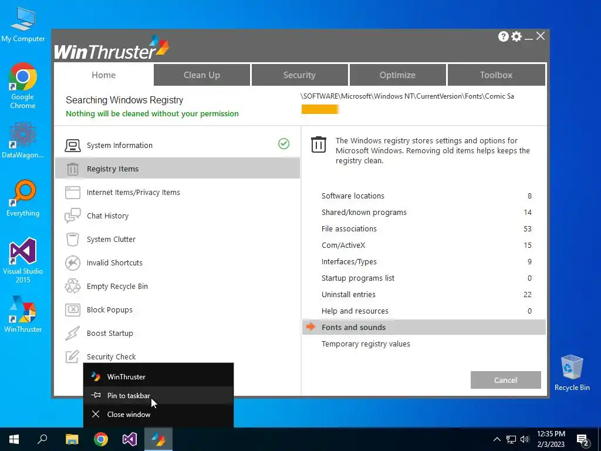Click the Empty Recycle Bin recycle icon

pyautogui.click(x=72, y=286)
